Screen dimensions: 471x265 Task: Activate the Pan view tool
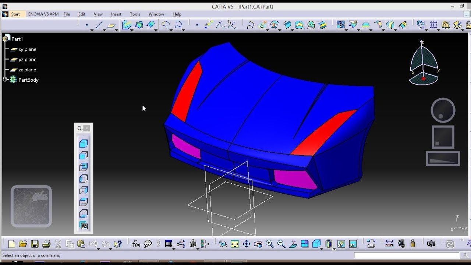tap(247, 244)
